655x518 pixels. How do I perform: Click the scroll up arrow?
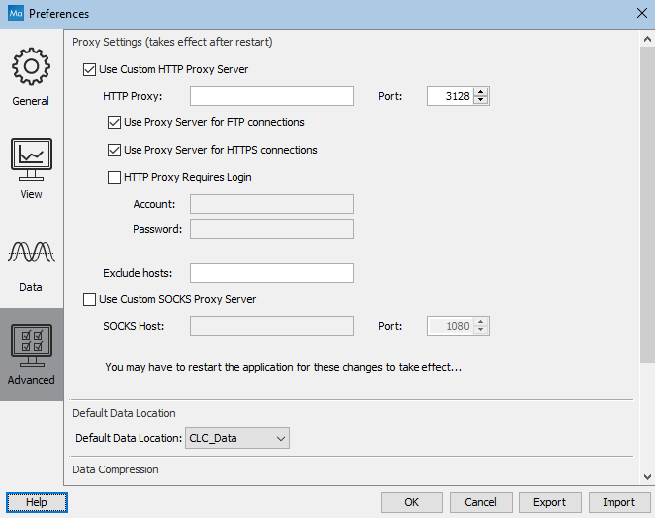[647, 39]
